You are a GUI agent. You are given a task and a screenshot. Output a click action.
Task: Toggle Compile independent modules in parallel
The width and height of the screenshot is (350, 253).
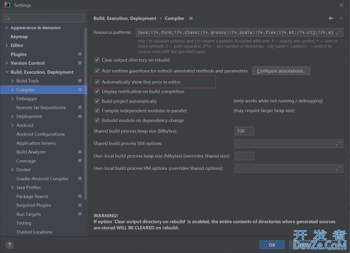point(97,111)
